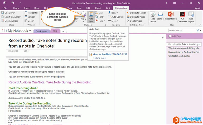Select page OneNote Search Syntax

(x=179, y=56)
